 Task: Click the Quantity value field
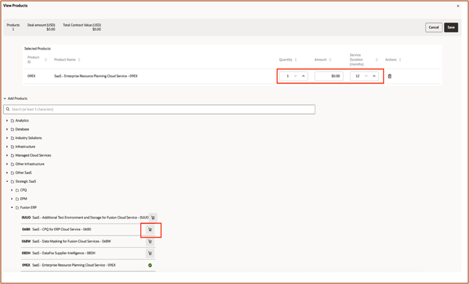288,76
